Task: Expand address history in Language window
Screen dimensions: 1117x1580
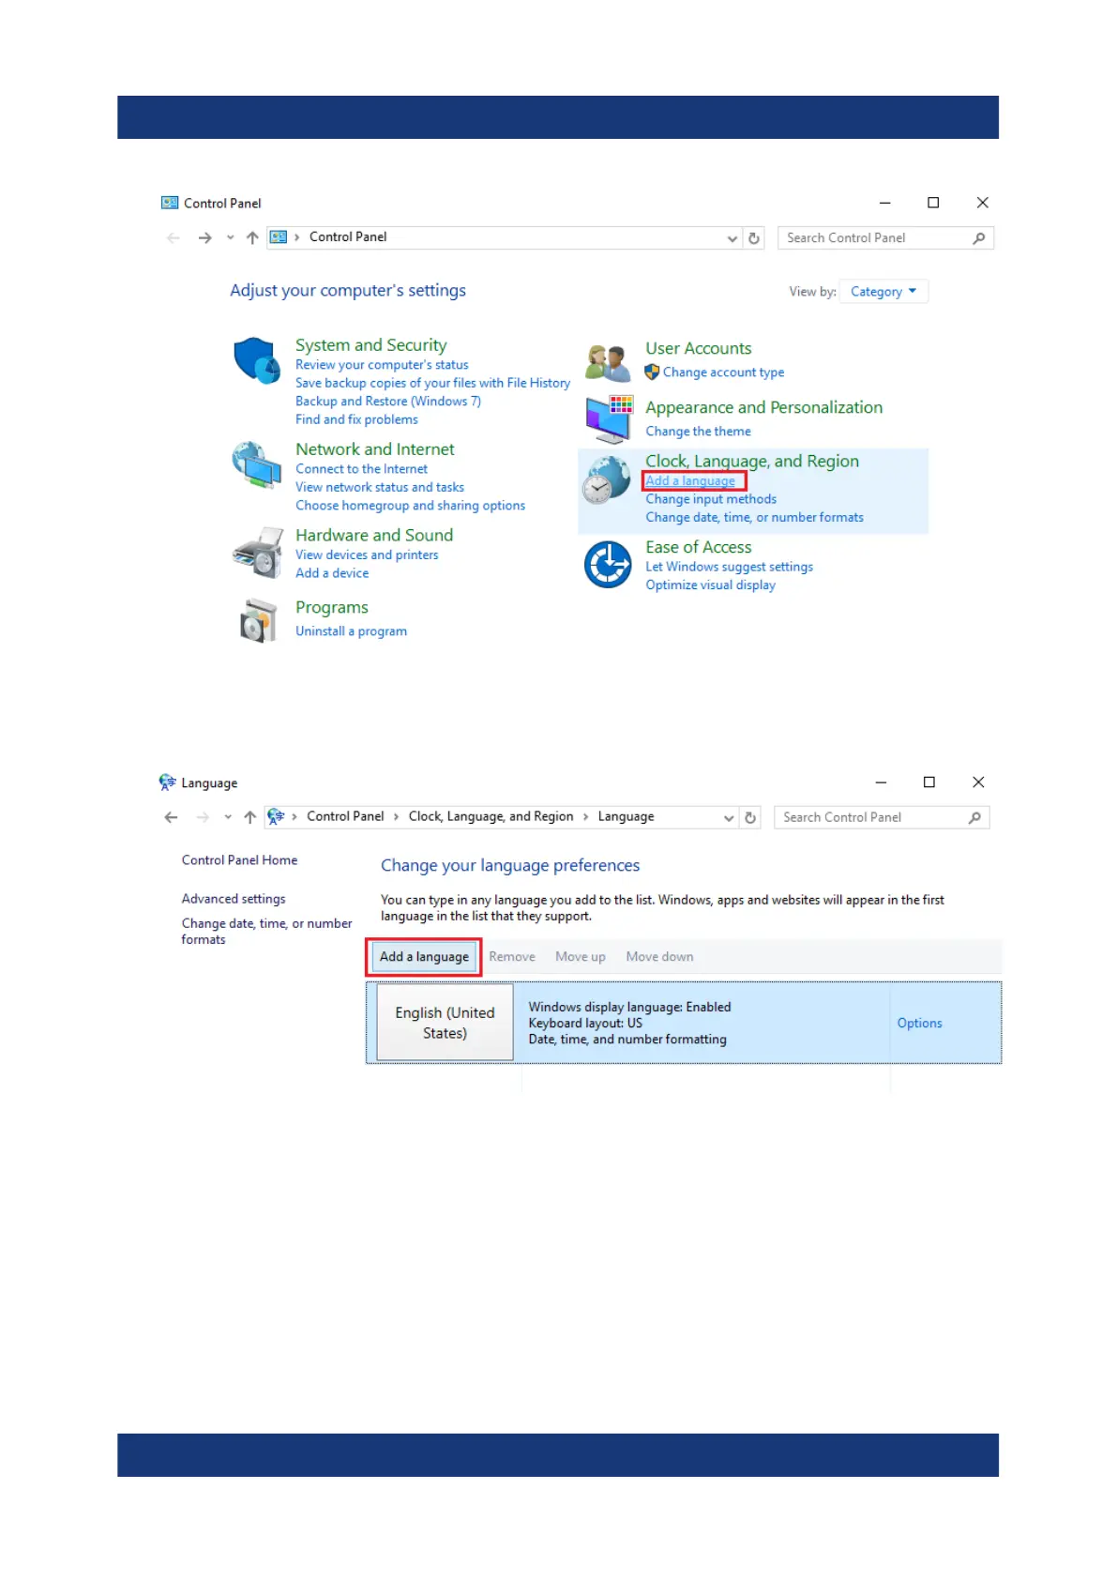Action: pos(729,817)
